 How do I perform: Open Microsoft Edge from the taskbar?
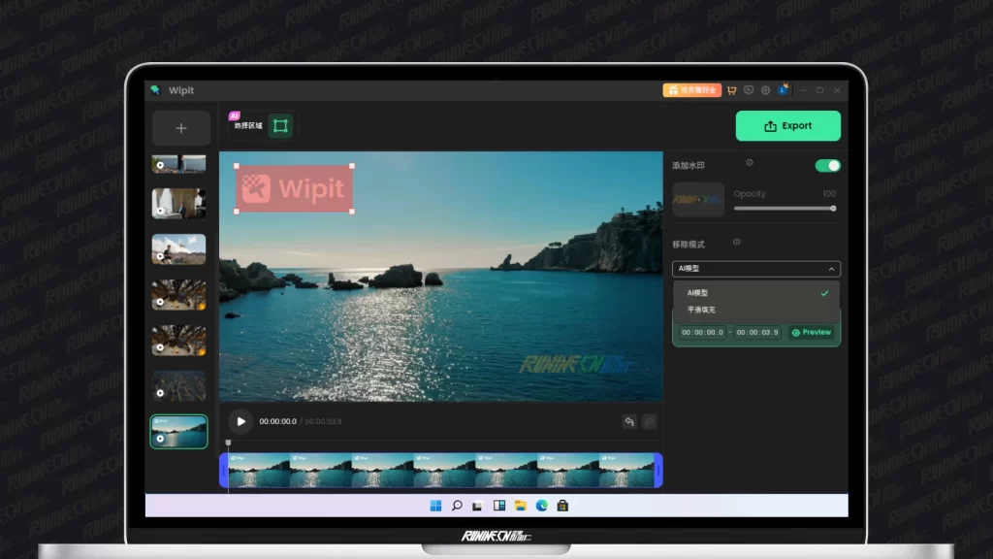point(541,506)
